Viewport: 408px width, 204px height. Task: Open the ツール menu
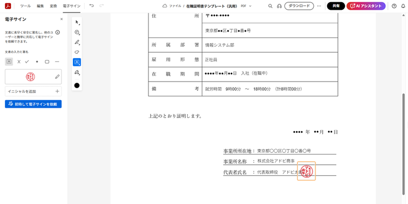pos(25,6)
